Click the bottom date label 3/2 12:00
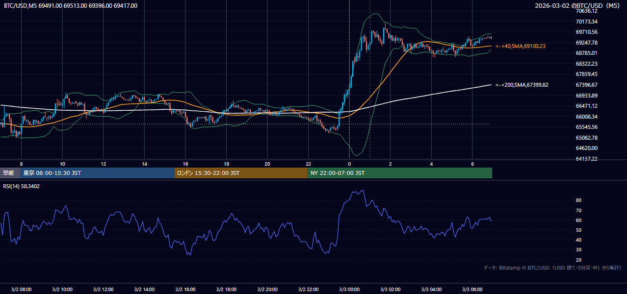The height and width of the screenshot is (294, 627). (x=103, y=290)
